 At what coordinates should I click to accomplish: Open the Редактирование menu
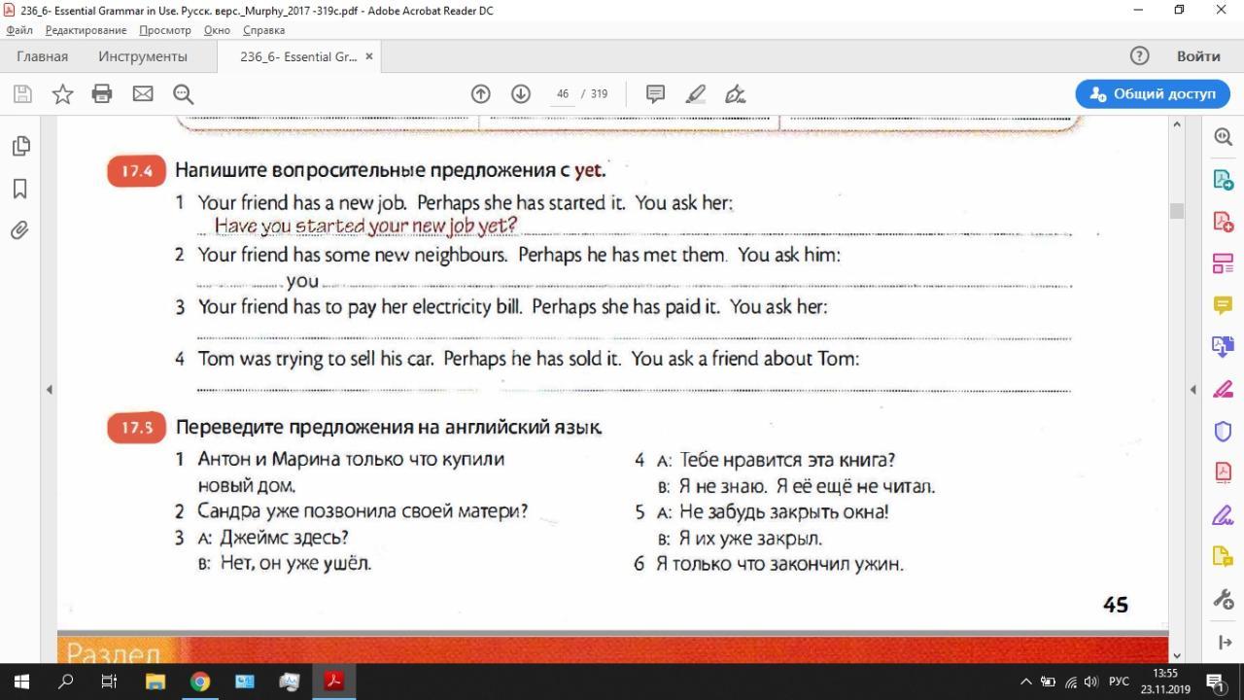(86, 30)
